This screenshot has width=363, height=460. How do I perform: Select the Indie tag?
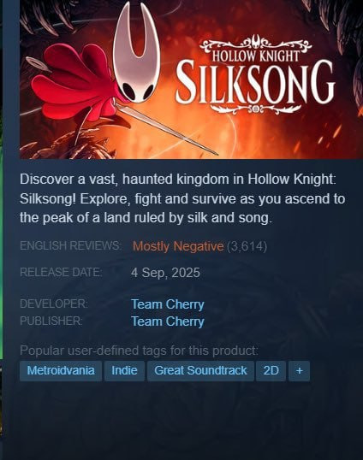(x=124, y=371)
